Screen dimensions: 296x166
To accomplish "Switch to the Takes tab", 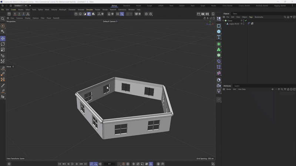I will coord(235,14).
